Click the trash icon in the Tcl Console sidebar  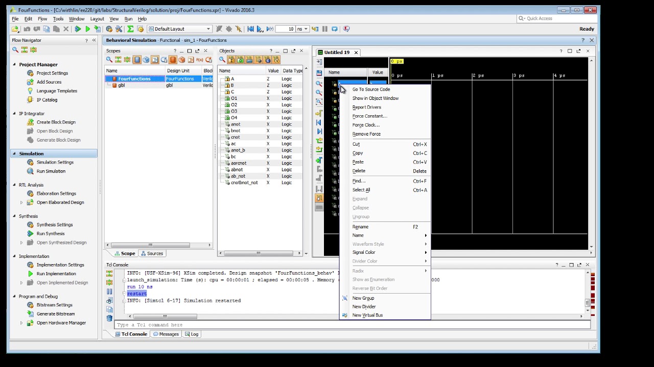click(109, 318)
